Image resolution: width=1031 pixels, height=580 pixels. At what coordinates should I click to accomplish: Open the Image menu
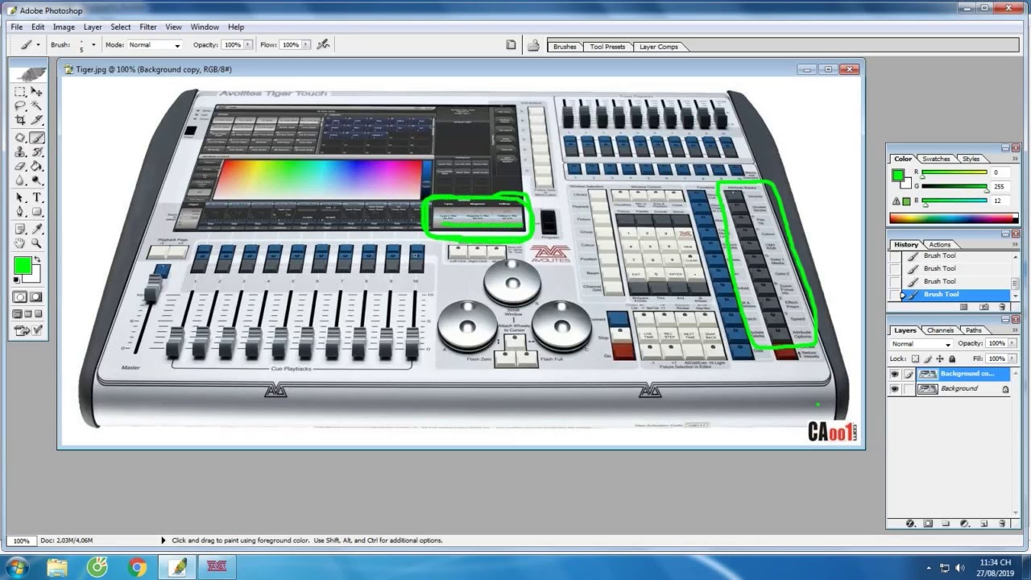click(x=64, y=27)
